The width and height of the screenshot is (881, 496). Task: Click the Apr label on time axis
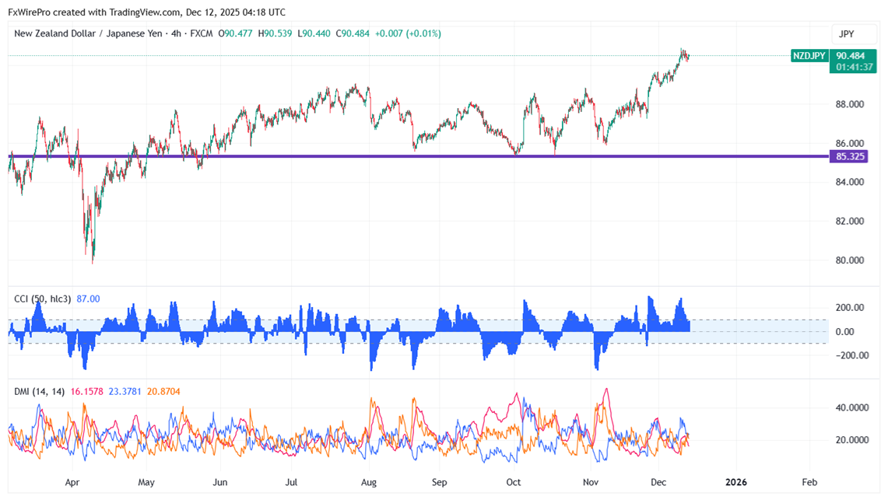[72, 483]
